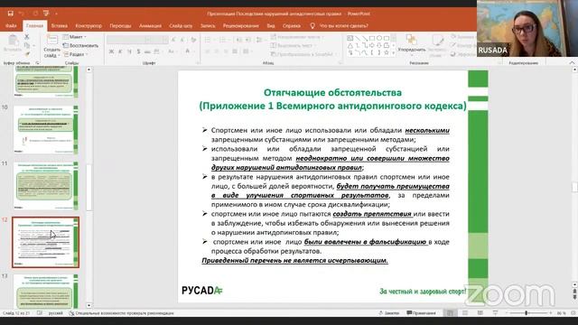
Task: Switch to the Вставка tab
Action: [60, 26]
